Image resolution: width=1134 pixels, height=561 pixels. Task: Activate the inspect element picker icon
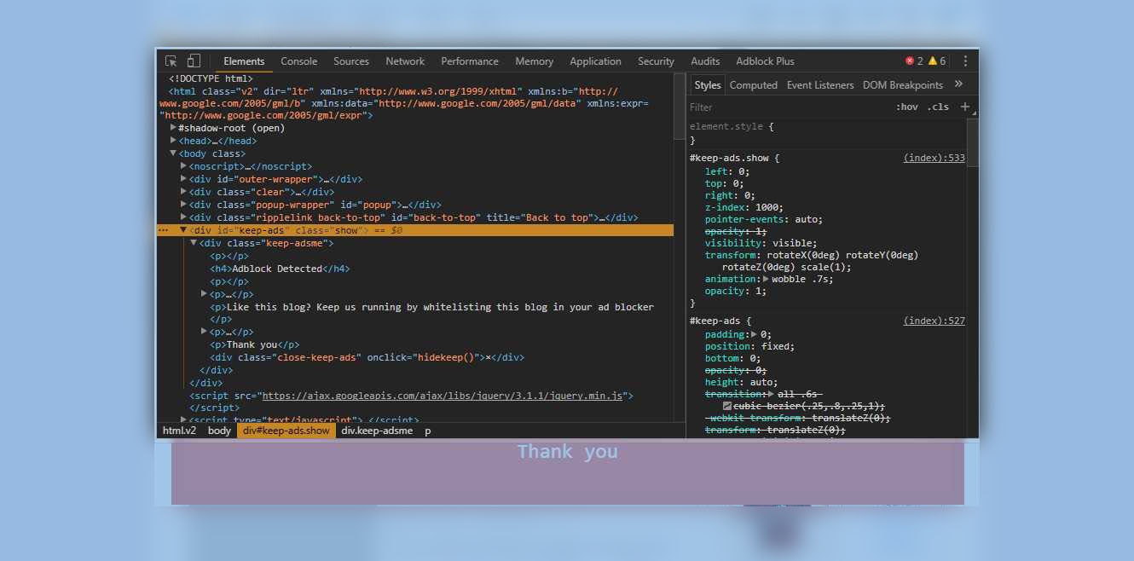171,61
